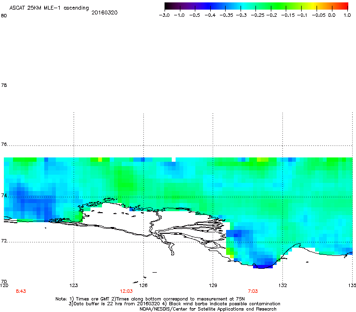This screenshot has height=312, width=356.
Task: Click the latitude label 72
Action: (4, 240)
